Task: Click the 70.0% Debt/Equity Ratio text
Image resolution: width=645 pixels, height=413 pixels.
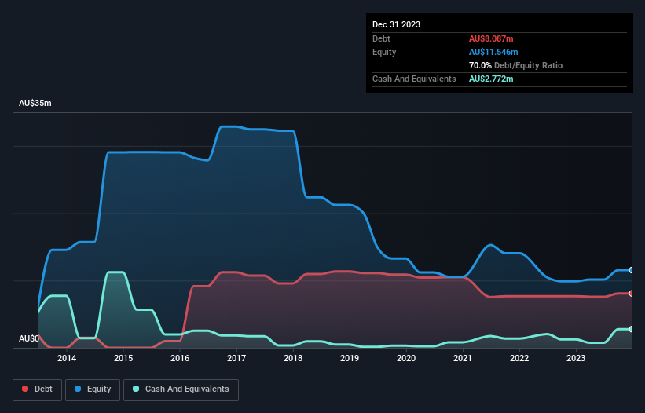Action: [x=515, y=65]
